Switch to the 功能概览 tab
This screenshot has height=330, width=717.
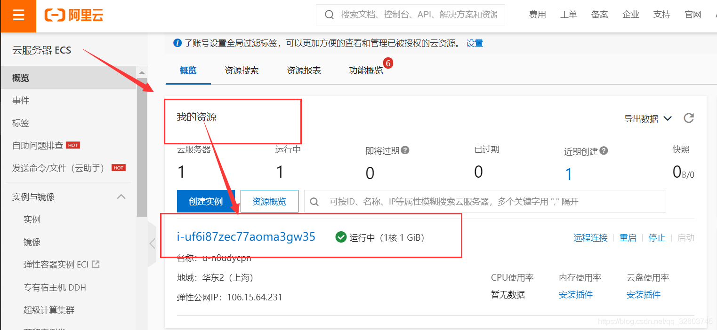pos(366,71)
